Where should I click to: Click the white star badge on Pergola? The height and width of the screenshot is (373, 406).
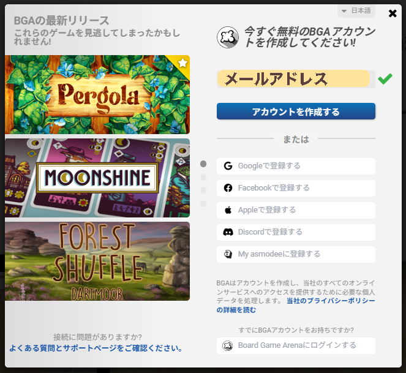coord(183,62)
